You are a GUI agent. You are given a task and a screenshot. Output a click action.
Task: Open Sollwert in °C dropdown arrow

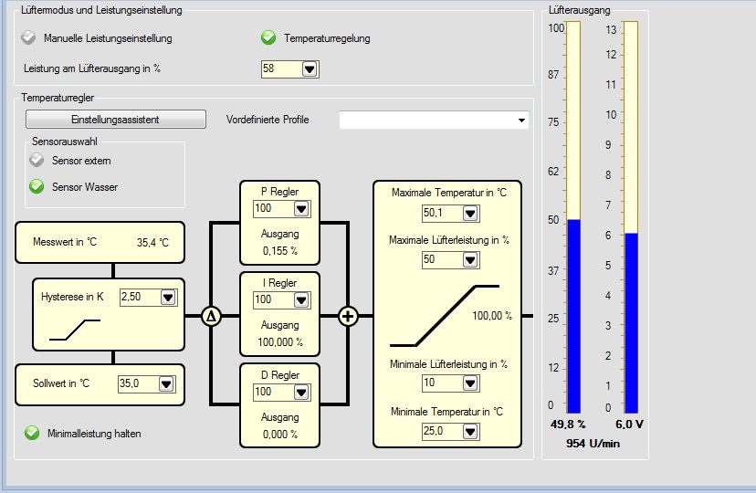[x=165, y=384]
